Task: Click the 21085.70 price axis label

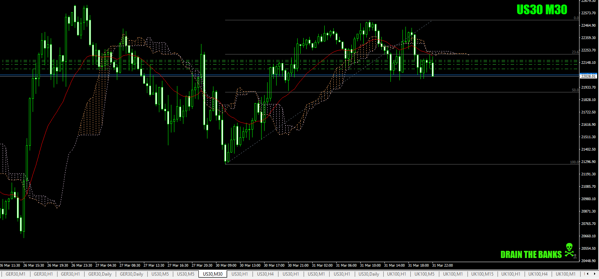Action: click(x=588, y=187)
